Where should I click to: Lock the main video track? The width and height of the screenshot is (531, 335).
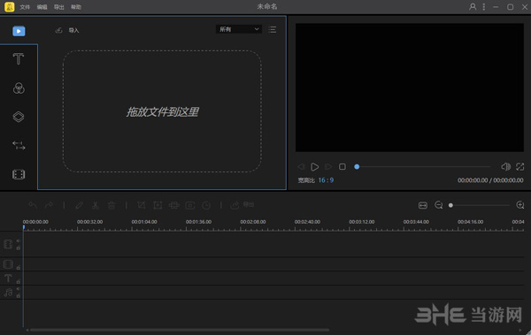19,248
